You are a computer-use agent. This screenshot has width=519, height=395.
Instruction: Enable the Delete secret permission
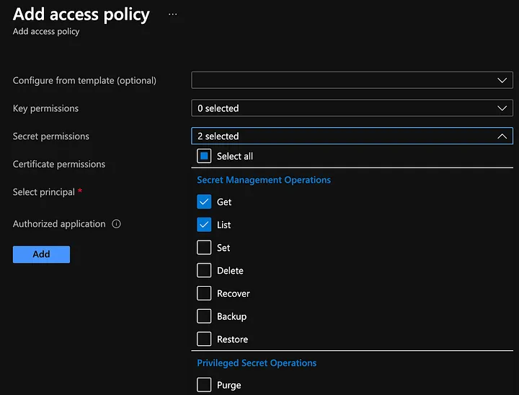point(204,270)
